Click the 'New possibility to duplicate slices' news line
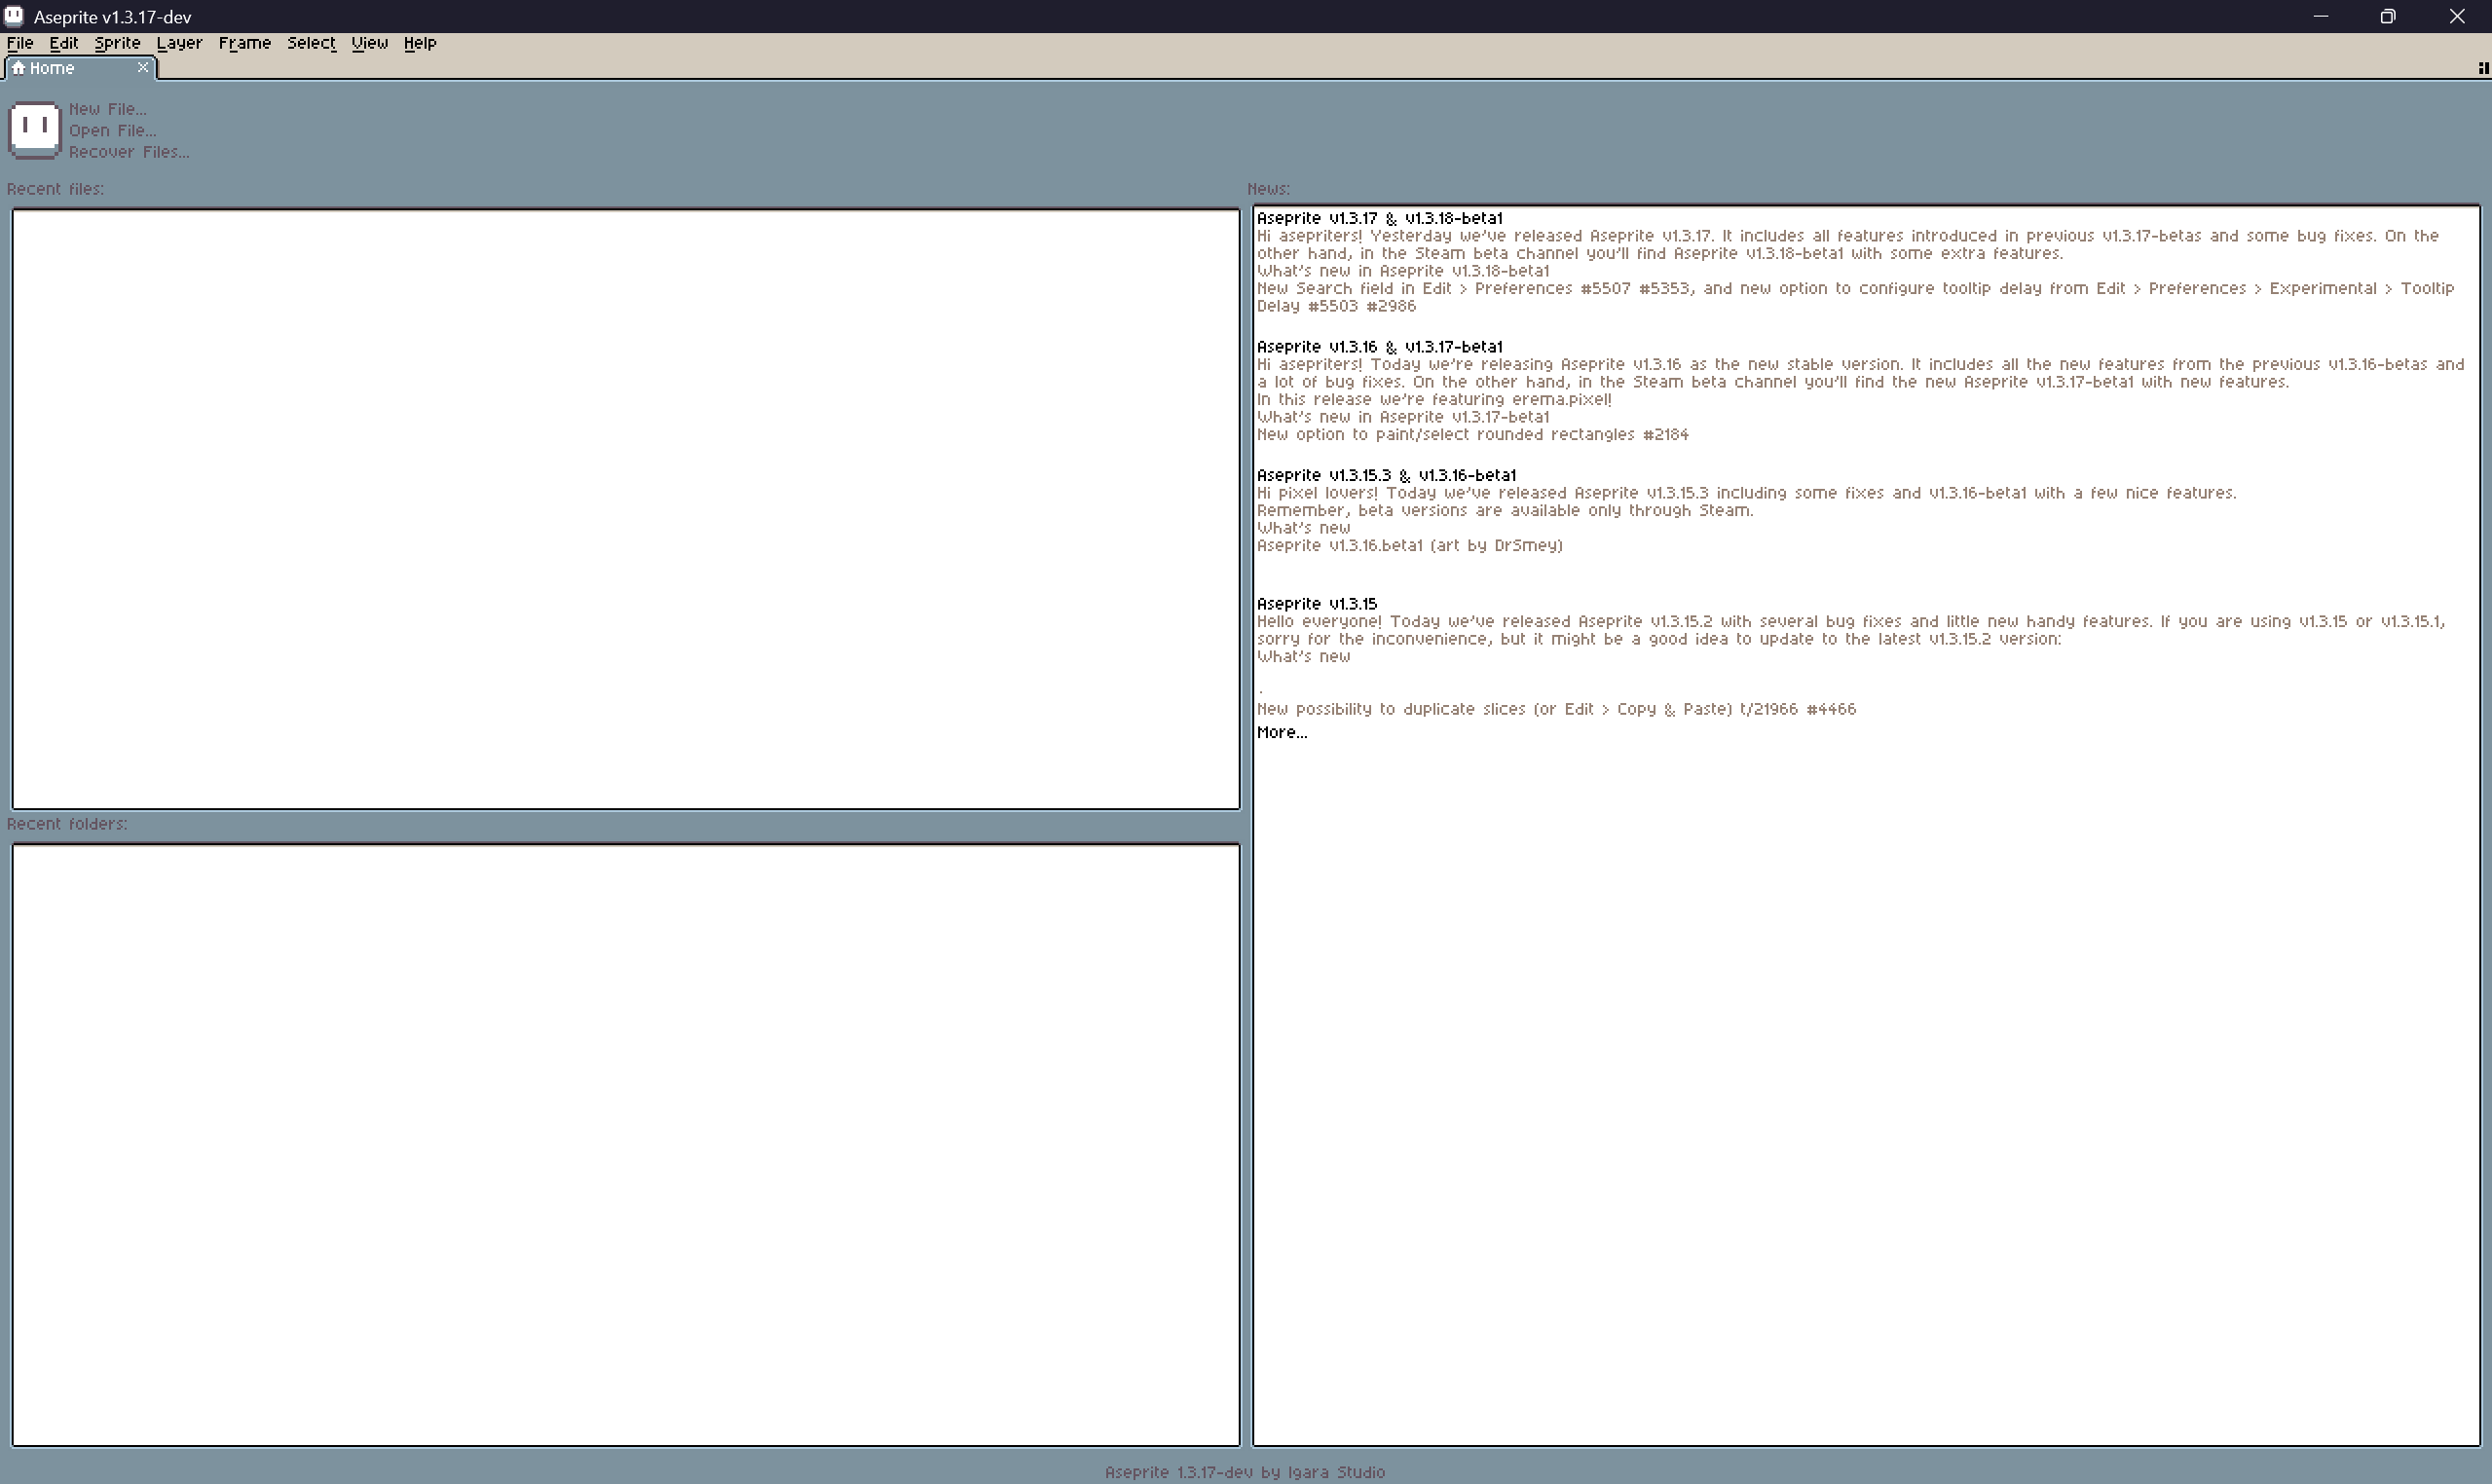2492x1484 pixels. coord(1556,709)
